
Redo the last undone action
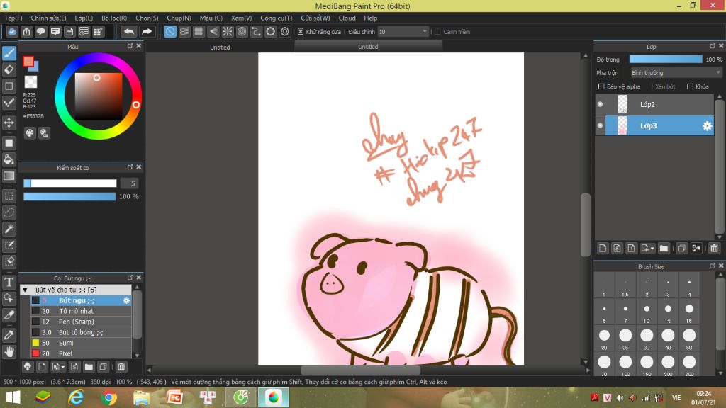point(146,31)
